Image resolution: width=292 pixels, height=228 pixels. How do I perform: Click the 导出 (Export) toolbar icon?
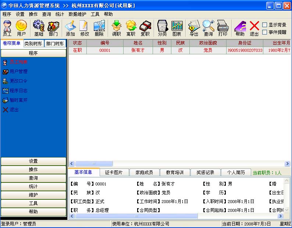point(194,28)
